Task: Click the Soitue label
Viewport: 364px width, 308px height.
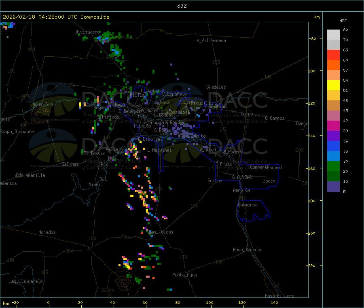Action: pyautogui.click(x=215, y=181)
